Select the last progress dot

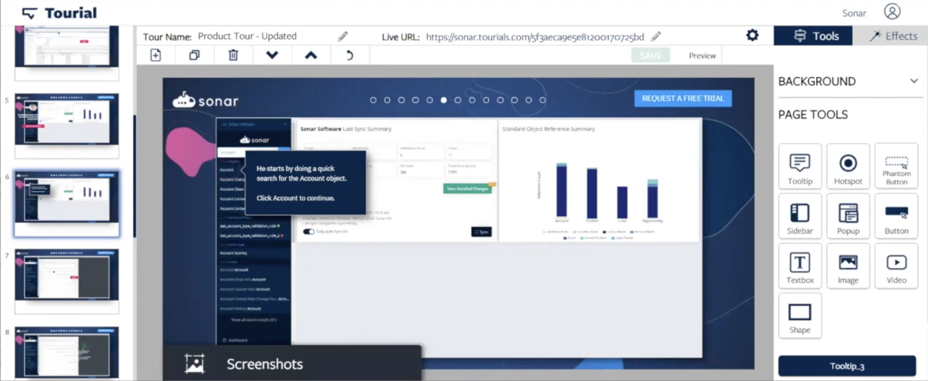point(543,100)
